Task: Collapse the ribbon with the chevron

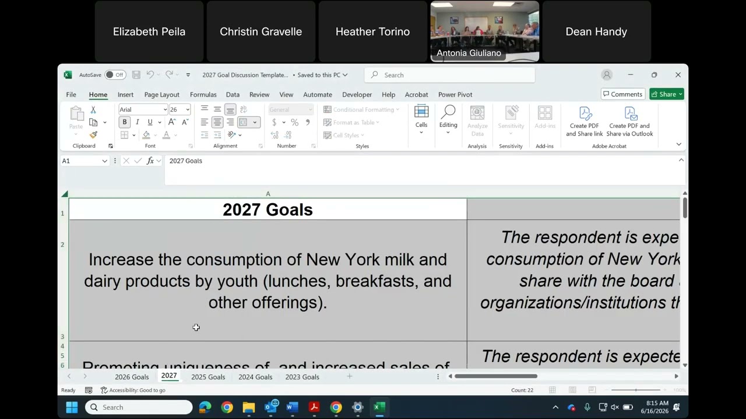Action: (x=678, y=144)
